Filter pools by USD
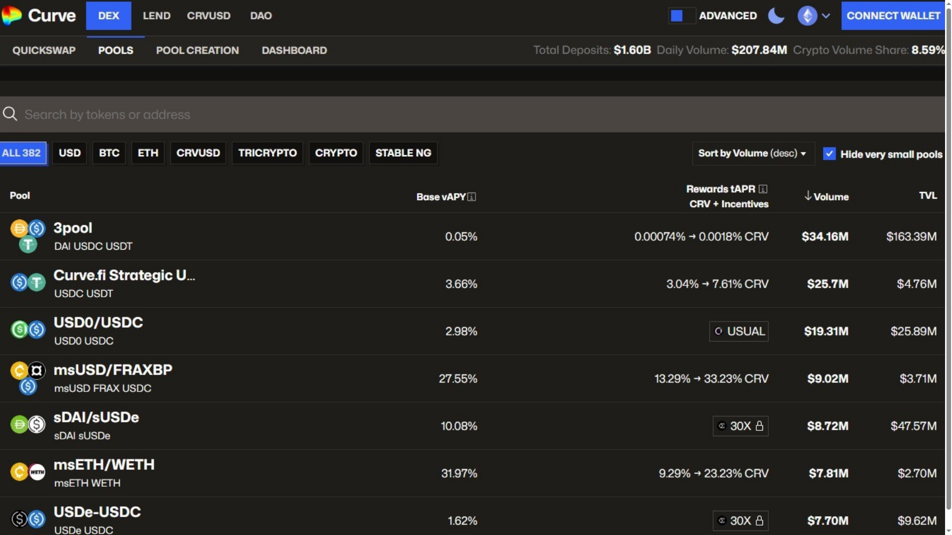Viewport: 952px width, 535px height. (x=69, y=153)
